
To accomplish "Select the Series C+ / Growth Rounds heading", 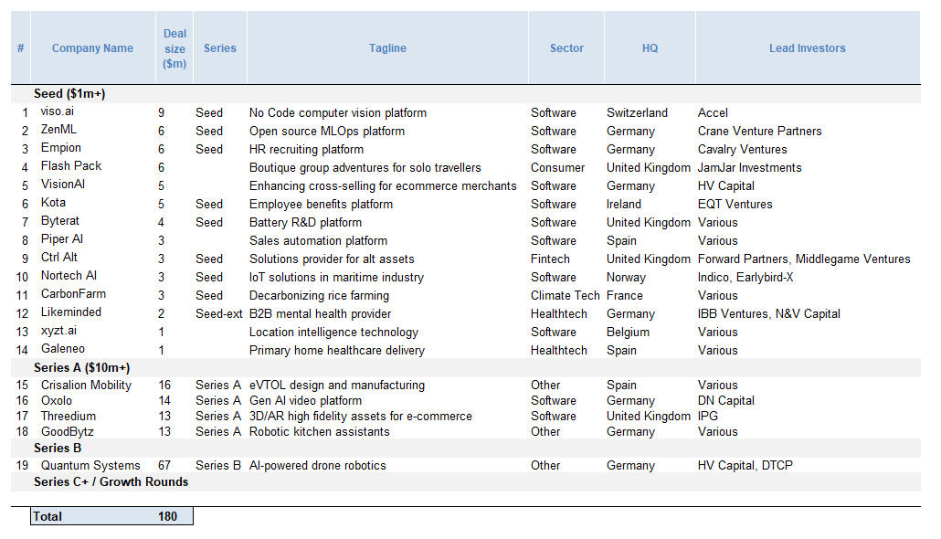I will (x=111, y=482).
